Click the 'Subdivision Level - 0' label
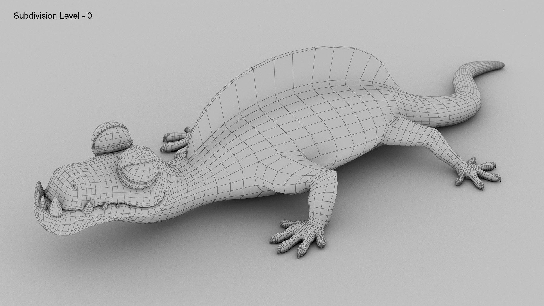 pos(53,16)
